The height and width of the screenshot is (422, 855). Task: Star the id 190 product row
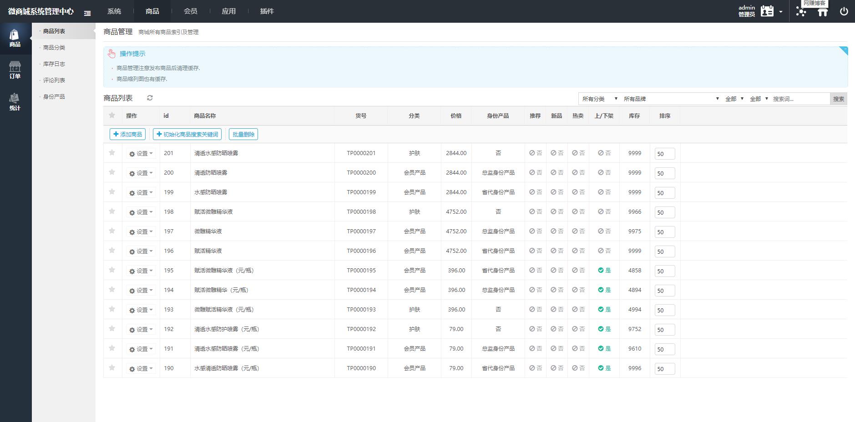(x=112, y=367)
